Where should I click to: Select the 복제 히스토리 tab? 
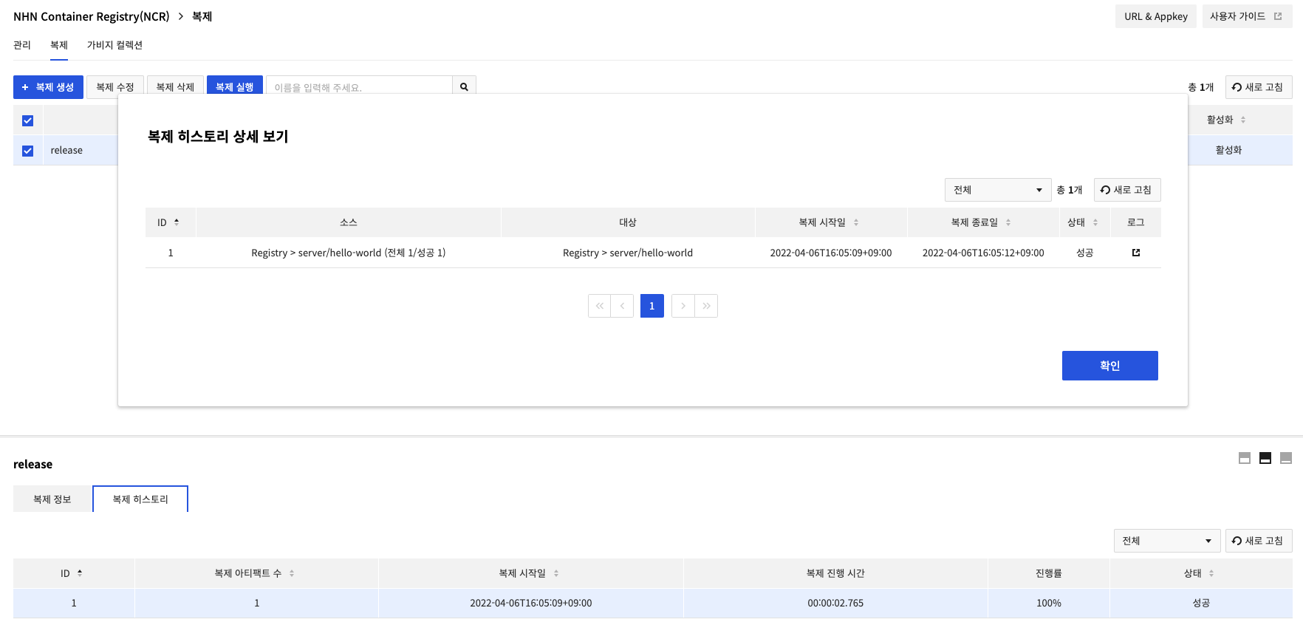[140, 499]
